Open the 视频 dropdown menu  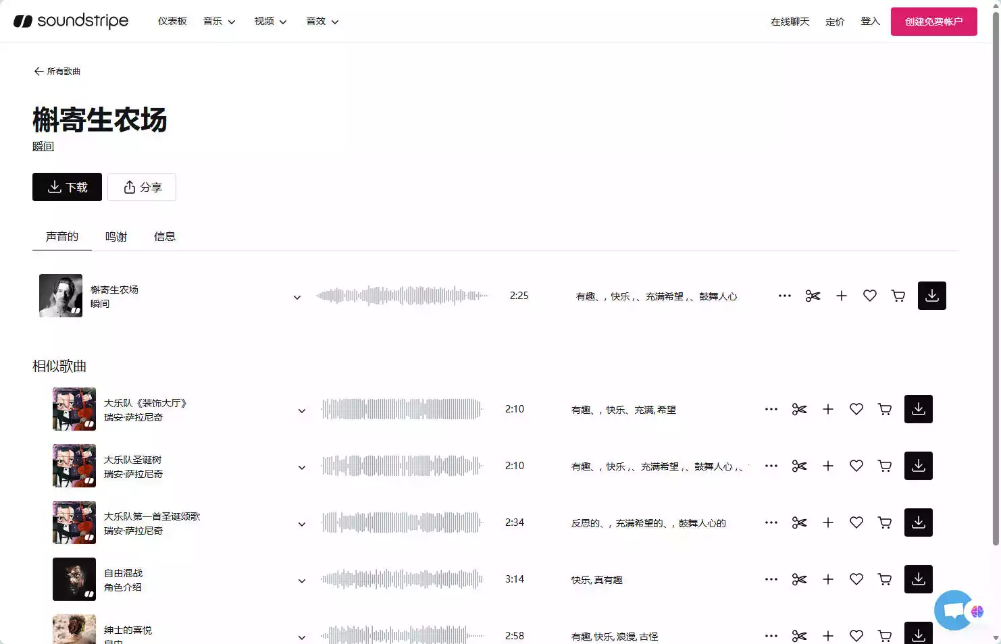(270, 22)
